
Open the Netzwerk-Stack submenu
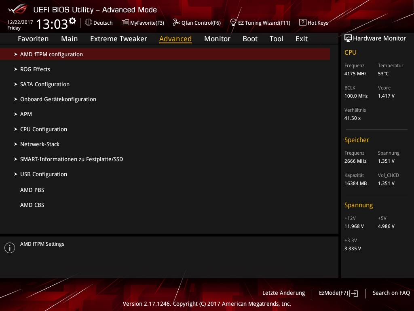40,144
